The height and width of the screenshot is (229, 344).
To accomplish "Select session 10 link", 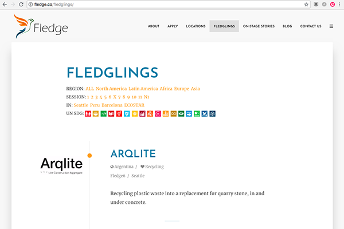I will [x=134, y=97].
